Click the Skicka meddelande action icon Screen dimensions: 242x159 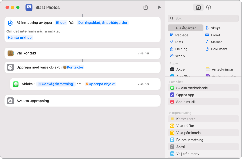click(x=172, y=88)
